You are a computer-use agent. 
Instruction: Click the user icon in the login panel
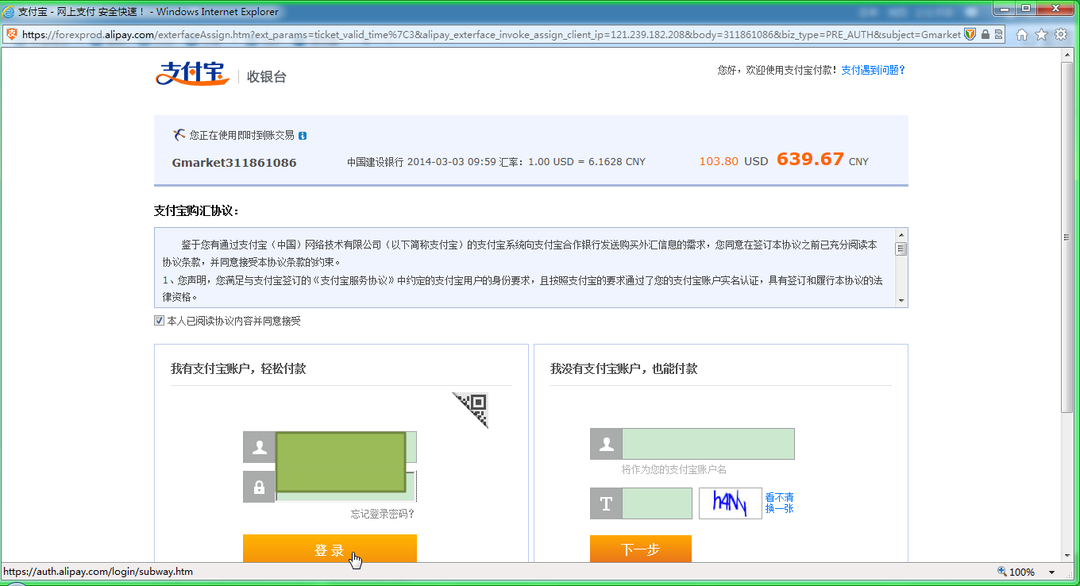point(259,447)
